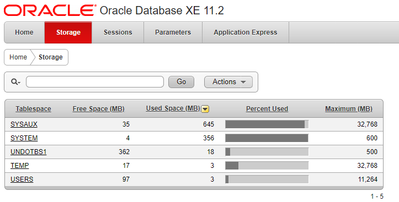Go to Application Express tab
The image size is (399, 202).
click(246, 32)
